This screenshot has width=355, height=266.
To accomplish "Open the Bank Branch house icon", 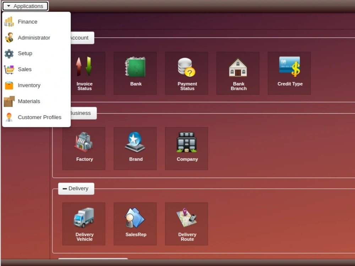I will click(x=238, y=67).
